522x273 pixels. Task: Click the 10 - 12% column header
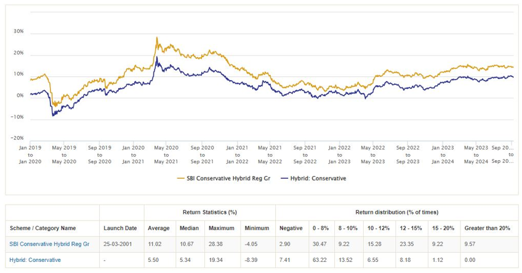coord(379,229)
